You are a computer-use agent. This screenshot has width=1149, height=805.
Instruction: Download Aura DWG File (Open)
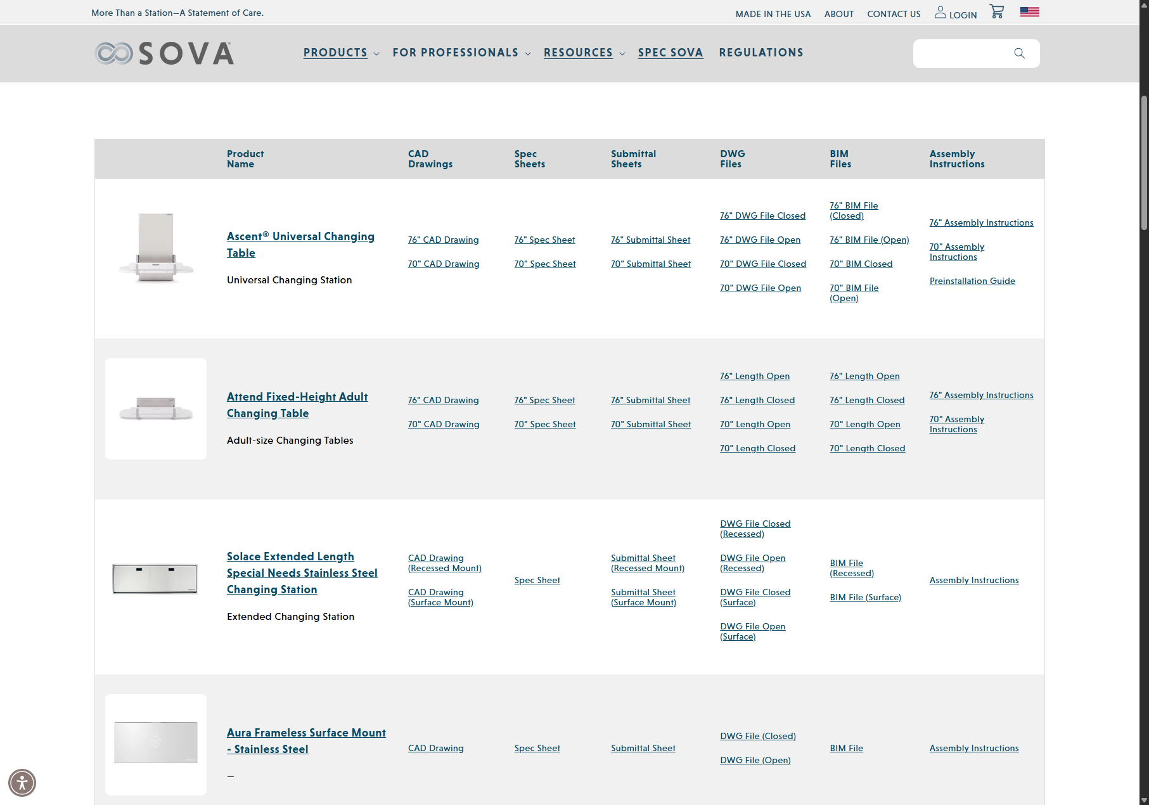click(x=755, y=760)
